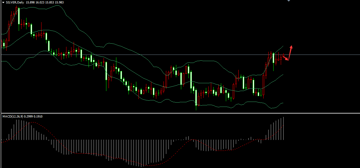Click the large green candle before the red arrows
360x168 pixels.
click(274, 58)
